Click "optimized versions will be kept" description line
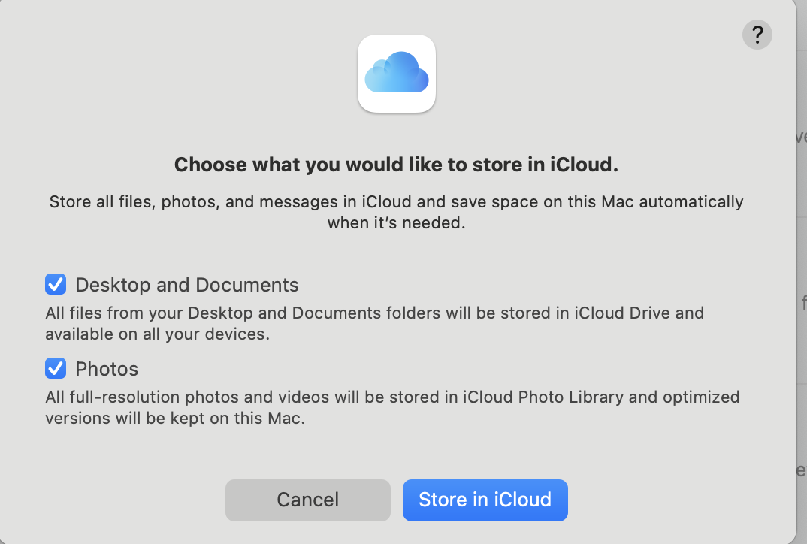 (x=174, y=419)
